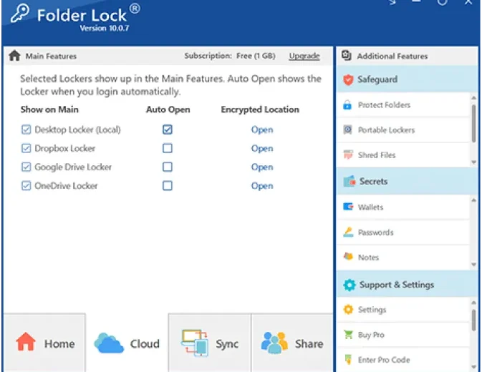Viewport: 482px width, 372px height.
Task: Click the Protect Folders lock icon
Action: [347, 104]
